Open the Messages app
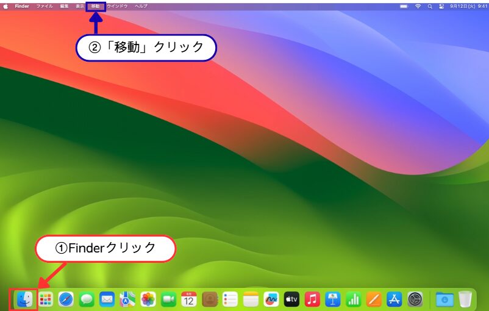The width and height of the screenshot is (489, 311). click(87, 299)
